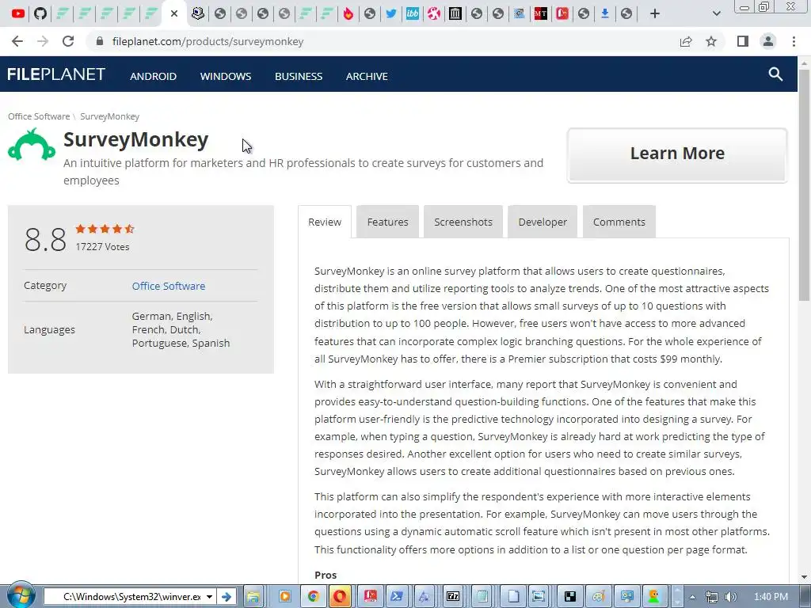Go to the FilePlanet home logo

pyautogui.click(x=56, y=74)
